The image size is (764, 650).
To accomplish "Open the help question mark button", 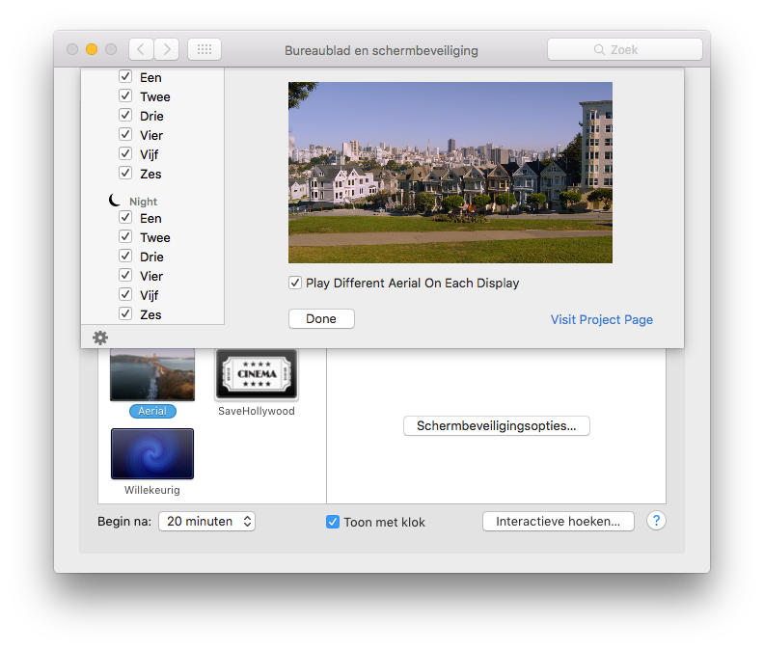I will click(656, 521).
